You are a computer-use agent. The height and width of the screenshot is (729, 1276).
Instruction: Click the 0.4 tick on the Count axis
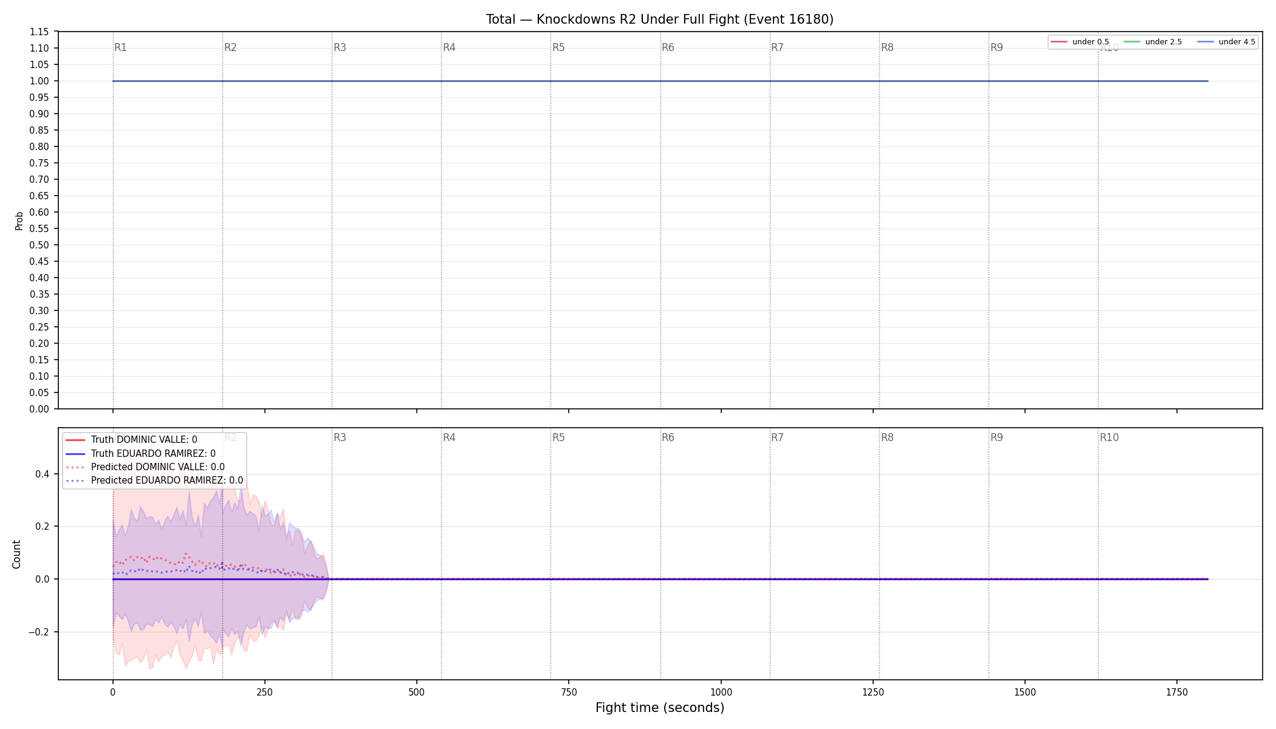tap(43, 474)
